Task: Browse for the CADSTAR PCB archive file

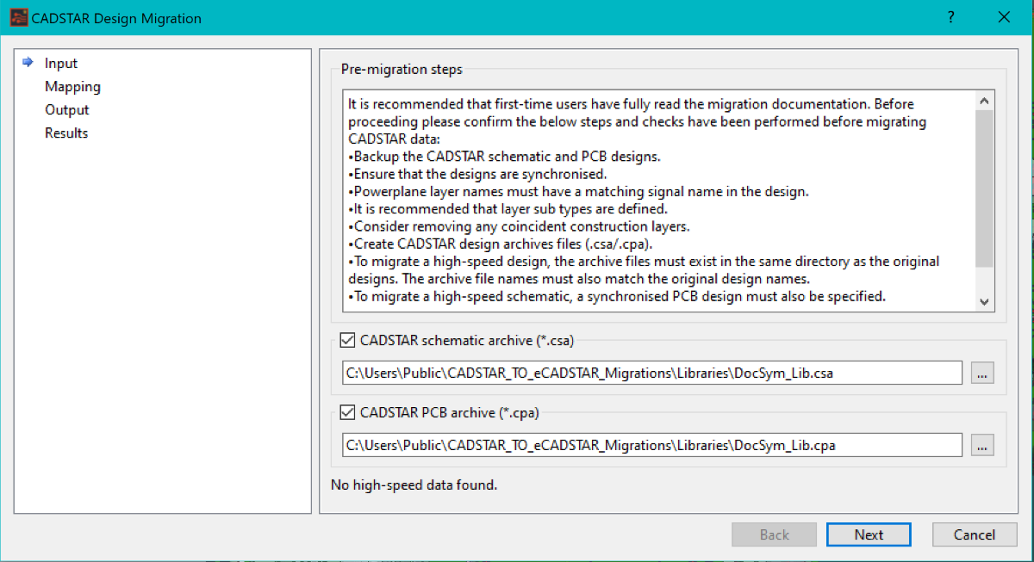Action: coord(982,445)
